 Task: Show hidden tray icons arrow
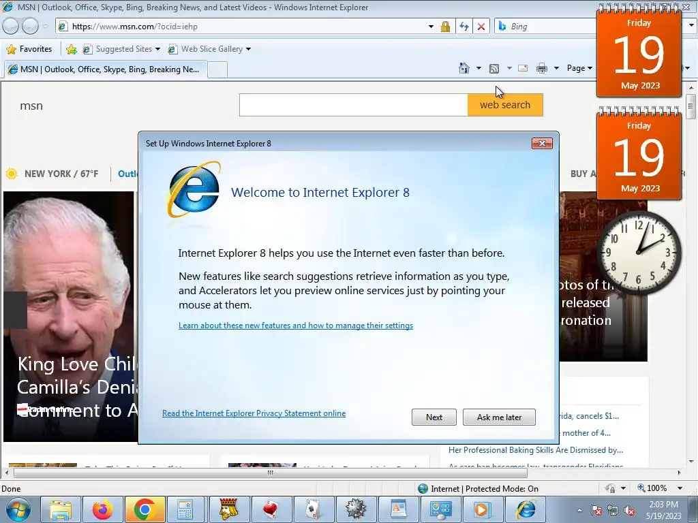click(579, 511)
